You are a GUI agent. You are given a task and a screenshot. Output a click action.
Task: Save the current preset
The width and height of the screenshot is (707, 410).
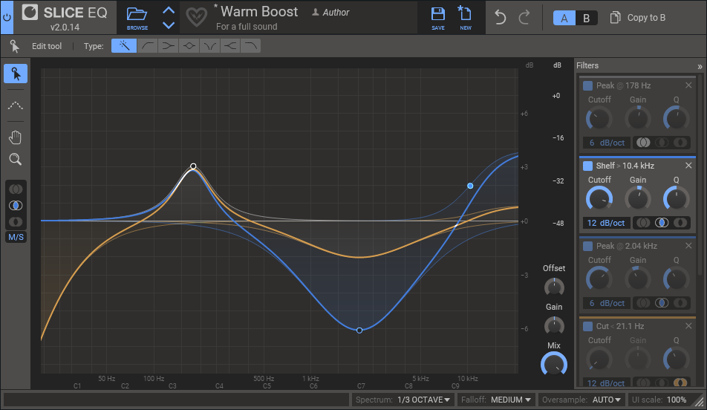point(438,17)
